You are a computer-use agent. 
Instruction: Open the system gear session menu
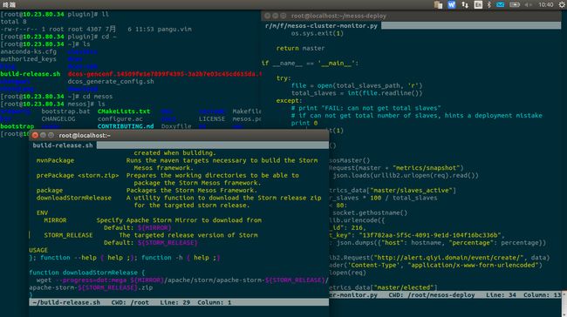coord(562,4)
